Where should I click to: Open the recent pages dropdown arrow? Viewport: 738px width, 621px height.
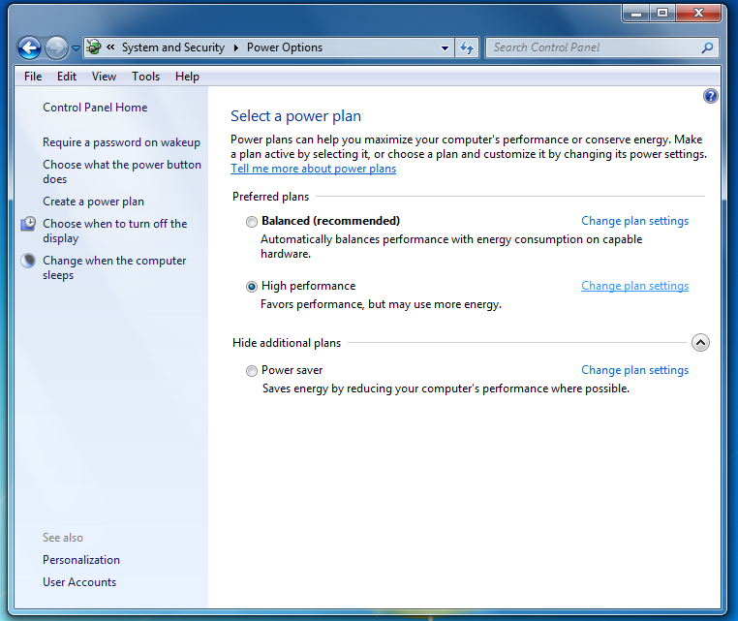coord(76,48)
